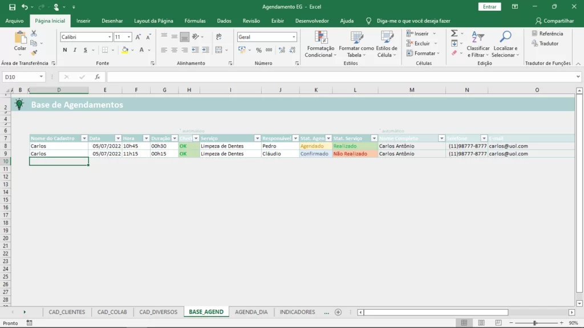Expand the Name Box dropdown arrow
The height and width of the screenshot is (328, 584).
tap(41, 77)
